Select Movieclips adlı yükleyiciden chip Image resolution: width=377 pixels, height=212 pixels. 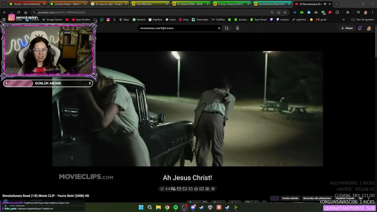[317, 198]
